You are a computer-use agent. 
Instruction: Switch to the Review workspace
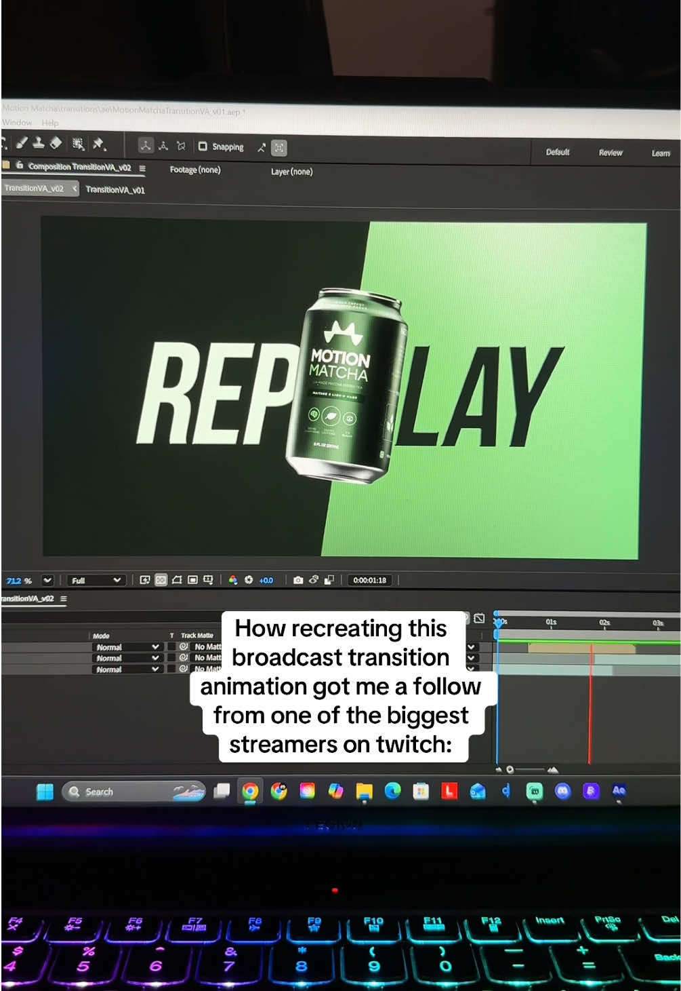tap(611, 153)
